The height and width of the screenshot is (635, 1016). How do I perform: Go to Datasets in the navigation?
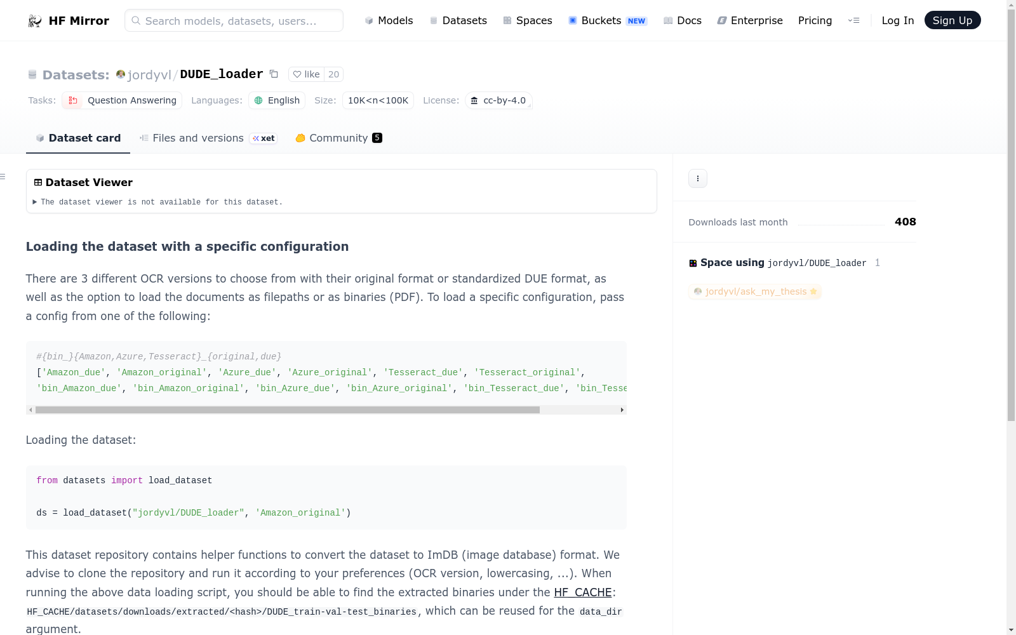458,20
